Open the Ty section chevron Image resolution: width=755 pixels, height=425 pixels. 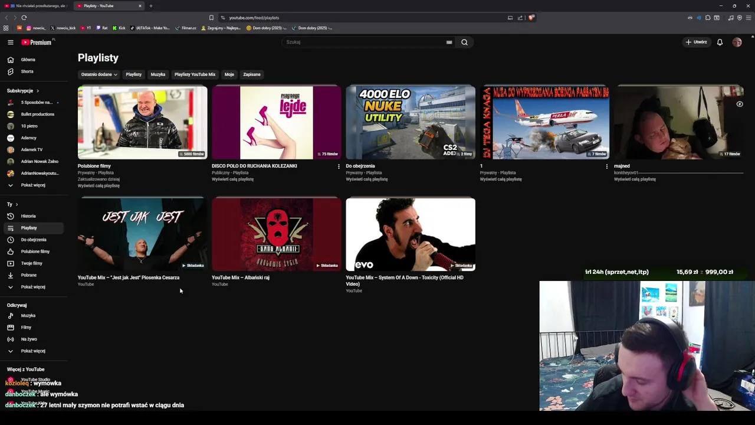pyautogui.click(x=17, y=204)
